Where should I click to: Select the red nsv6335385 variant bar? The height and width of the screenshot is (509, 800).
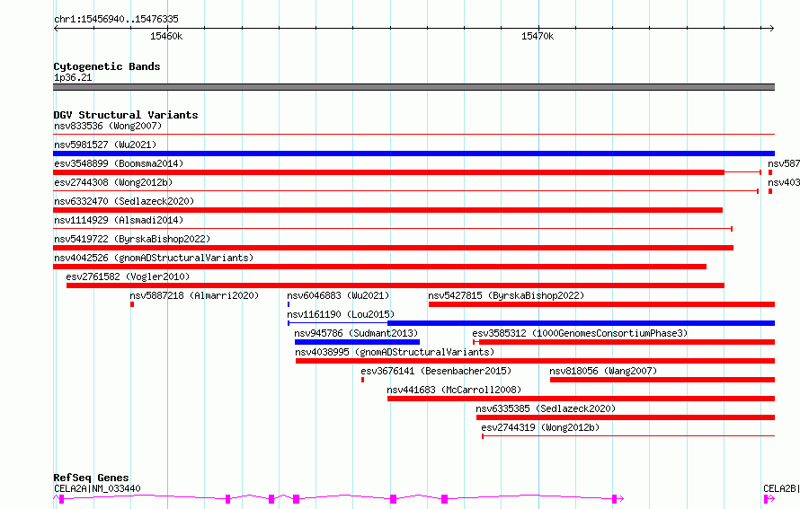[x=626, y=417]
